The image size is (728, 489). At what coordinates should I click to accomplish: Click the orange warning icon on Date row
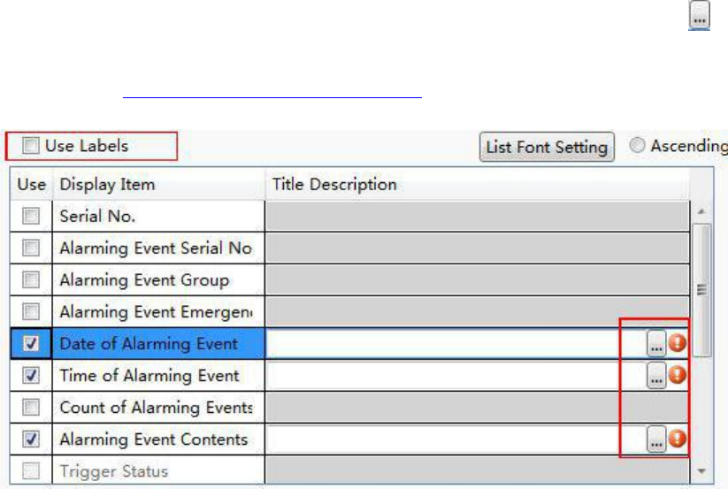[678, 345]
